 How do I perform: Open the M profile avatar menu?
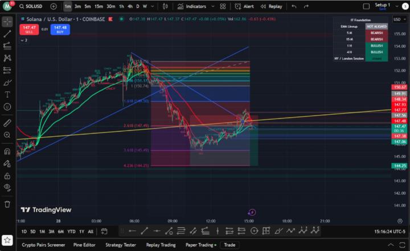pyautogui.click(x=7, y=6)
